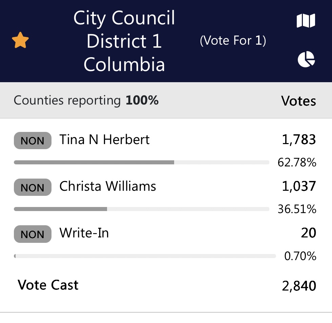Screen dimensions: 332x323
Task: Click the City Council District 1 Columbia title
Action: (x=124, y=41)
